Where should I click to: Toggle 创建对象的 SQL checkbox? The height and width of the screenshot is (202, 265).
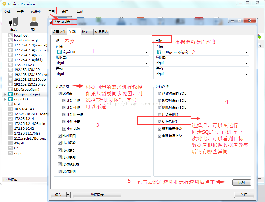tap(159, 93)
